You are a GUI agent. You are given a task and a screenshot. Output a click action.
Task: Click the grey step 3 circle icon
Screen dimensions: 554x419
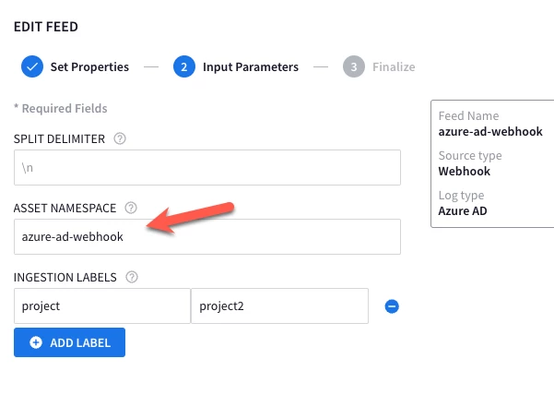354,66
